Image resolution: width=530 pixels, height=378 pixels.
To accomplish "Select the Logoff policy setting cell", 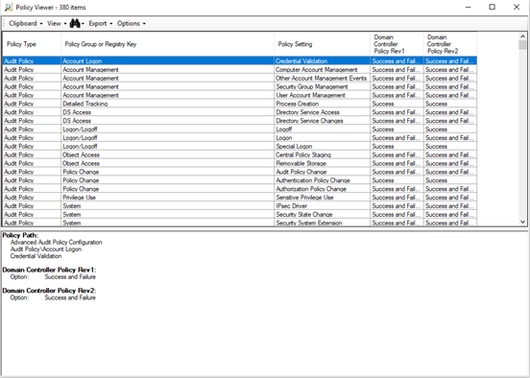I will (322, 130).
